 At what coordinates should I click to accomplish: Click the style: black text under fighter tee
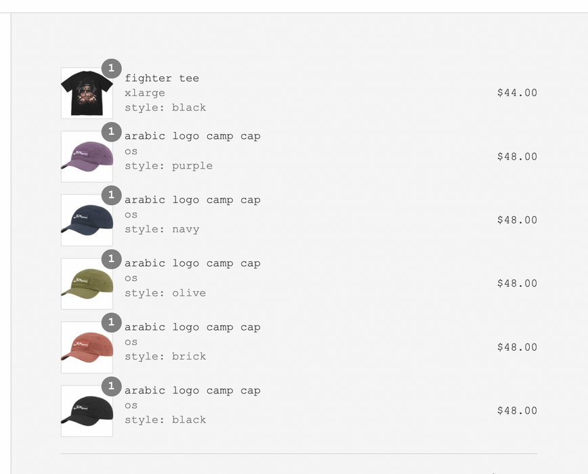[x=165, y=107]
